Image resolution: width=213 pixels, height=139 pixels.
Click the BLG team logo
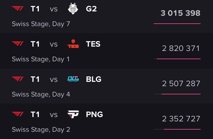73,79
